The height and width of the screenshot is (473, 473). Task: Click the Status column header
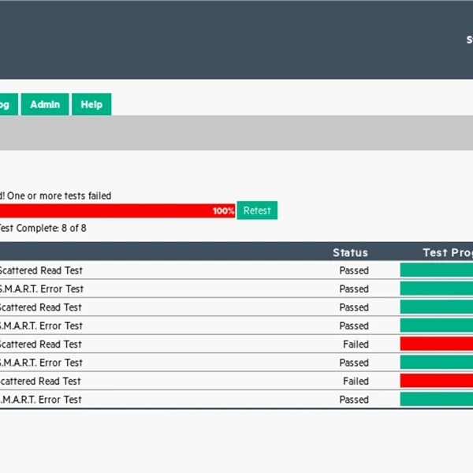350,252
